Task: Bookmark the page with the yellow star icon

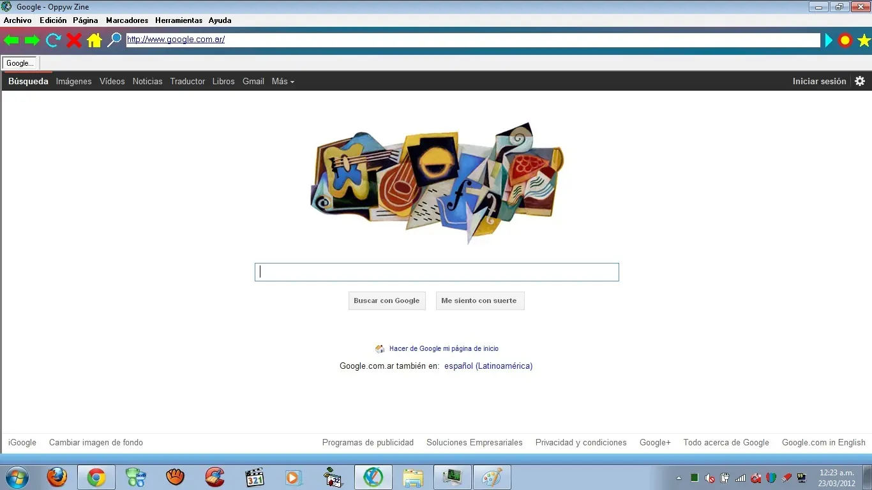Action: point(865,40)
